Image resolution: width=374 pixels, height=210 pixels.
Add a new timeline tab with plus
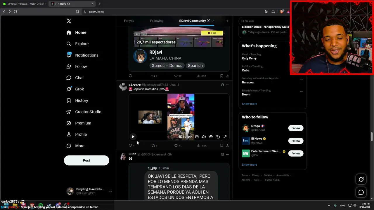(x=227, y=21)
